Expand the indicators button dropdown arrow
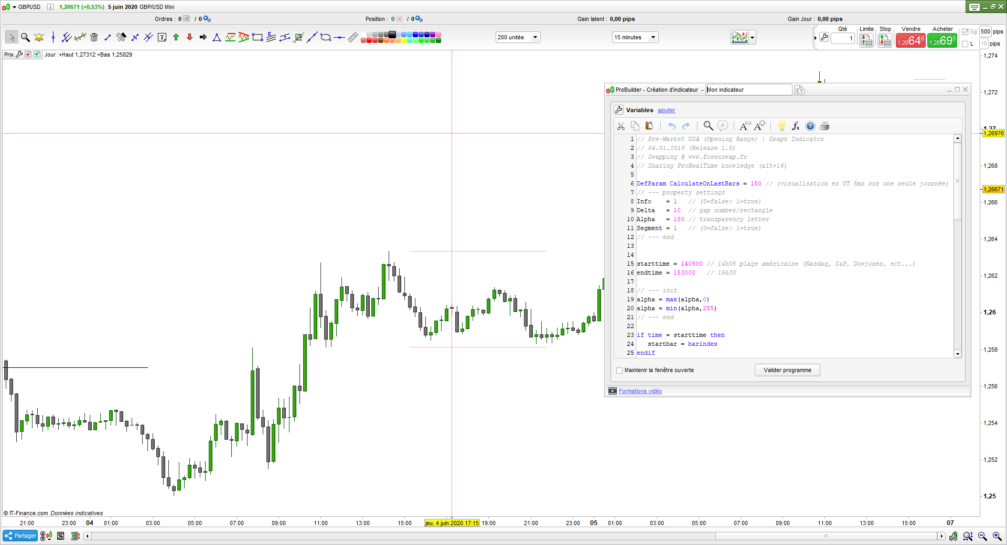The height and width of the screenshot is (545, 1007). 753,37
